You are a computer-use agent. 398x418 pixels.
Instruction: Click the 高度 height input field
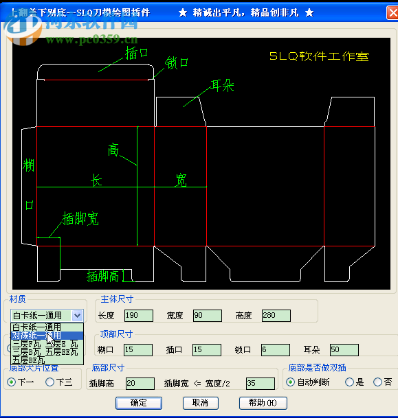coord(276,316)
